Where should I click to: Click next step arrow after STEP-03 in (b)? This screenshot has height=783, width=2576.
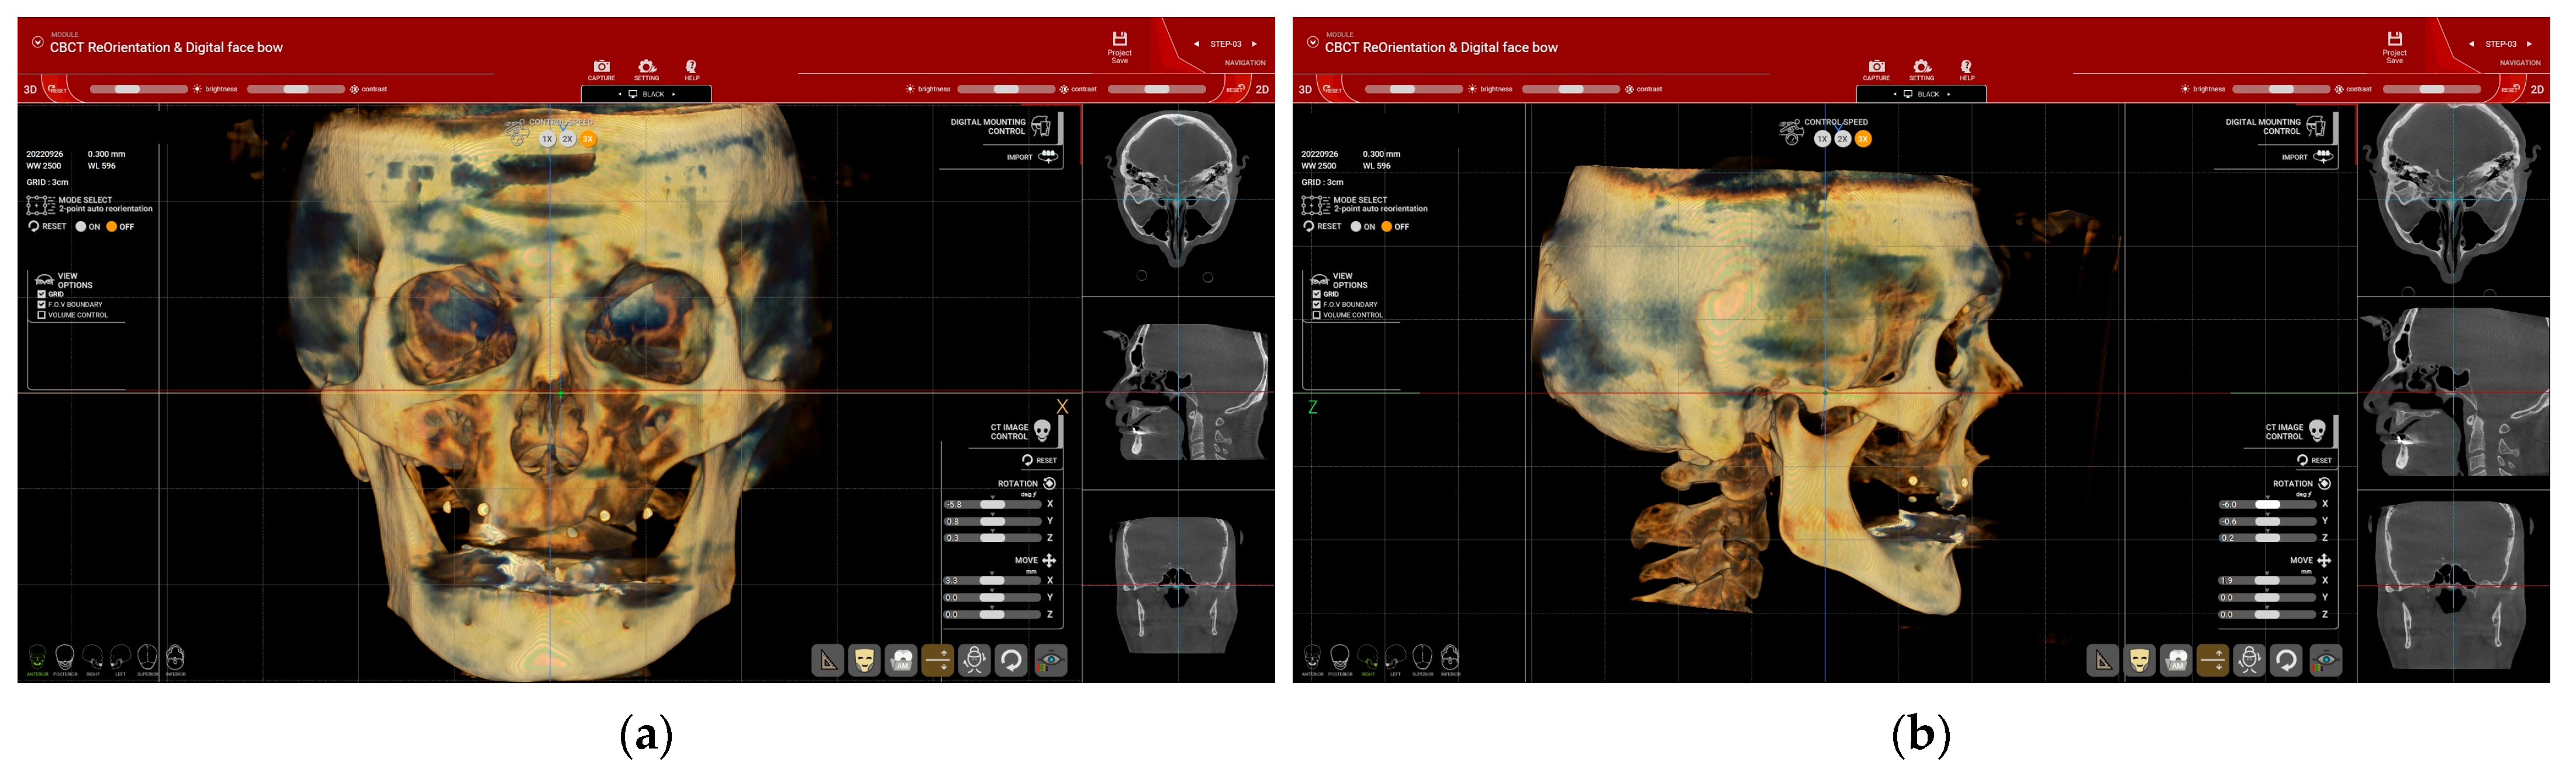[2529, 44]
